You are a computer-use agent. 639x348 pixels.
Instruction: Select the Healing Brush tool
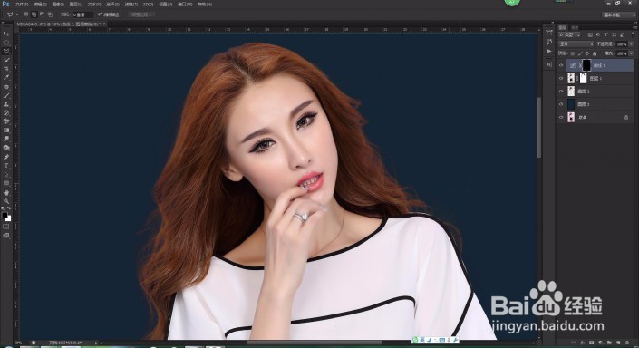click(x=6, y=87)
